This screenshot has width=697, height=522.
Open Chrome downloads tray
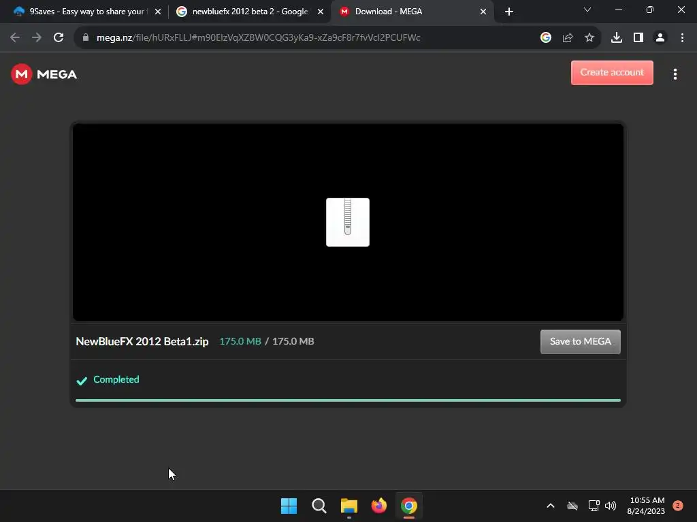pos(617,38)
